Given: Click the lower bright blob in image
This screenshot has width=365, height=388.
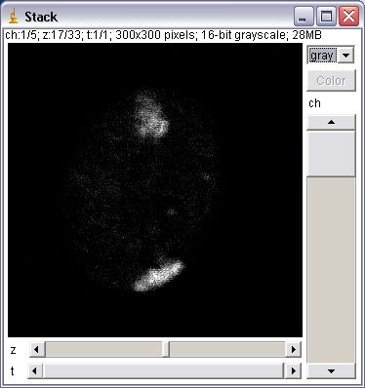Looking at the screenshot, I should [159, 276].
